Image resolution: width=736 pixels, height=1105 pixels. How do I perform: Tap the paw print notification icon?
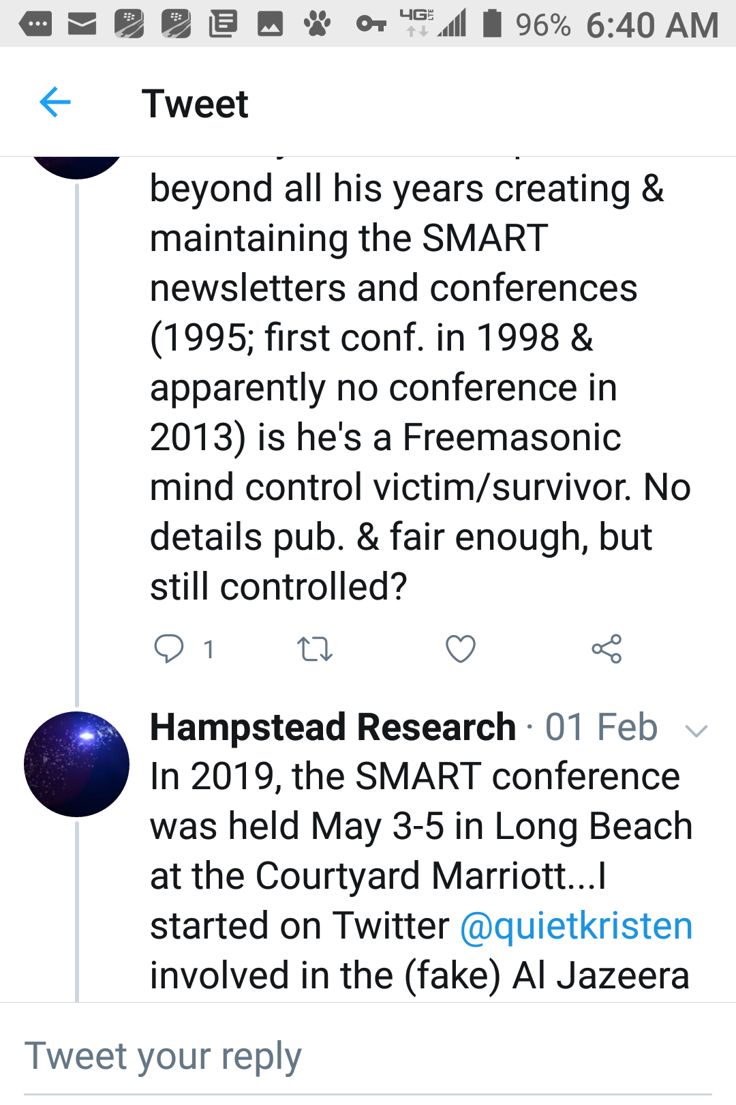(x=317, y=25)
